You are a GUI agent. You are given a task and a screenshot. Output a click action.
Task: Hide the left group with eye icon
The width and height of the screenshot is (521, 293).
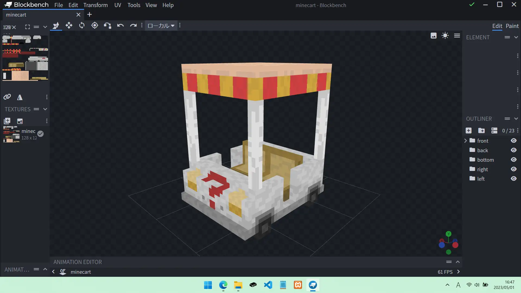pos(513,179)
